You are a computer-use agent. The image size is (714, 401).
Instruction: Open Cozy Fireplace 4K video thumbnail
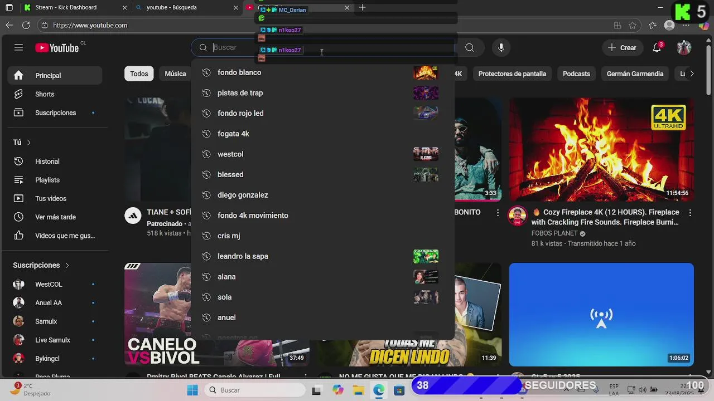[x=601, y=149]
